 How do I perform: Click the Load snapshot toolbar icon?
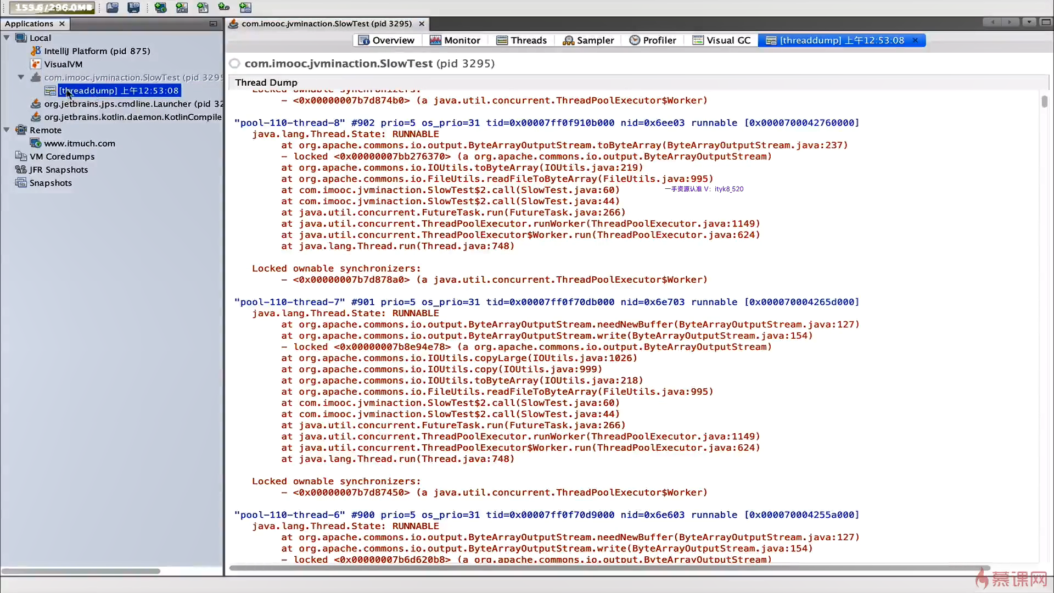112,8
